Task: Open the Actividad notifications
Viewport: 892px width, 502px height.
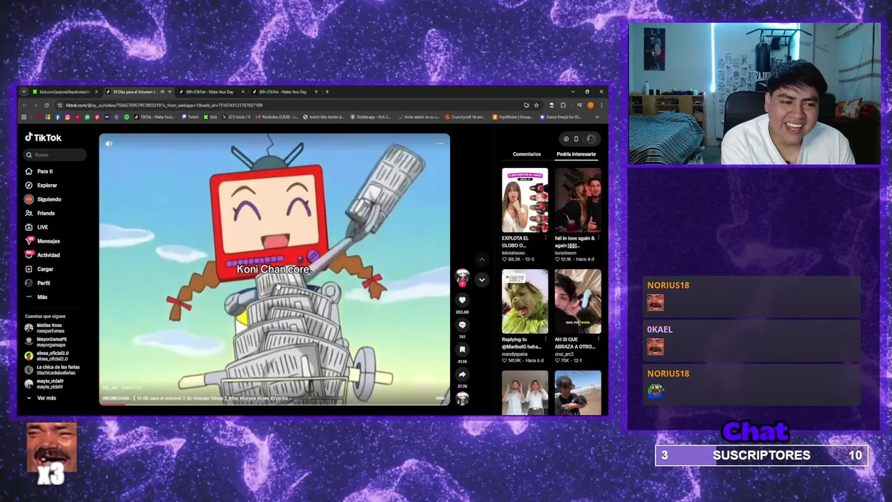Action: (x=43, y=255)
